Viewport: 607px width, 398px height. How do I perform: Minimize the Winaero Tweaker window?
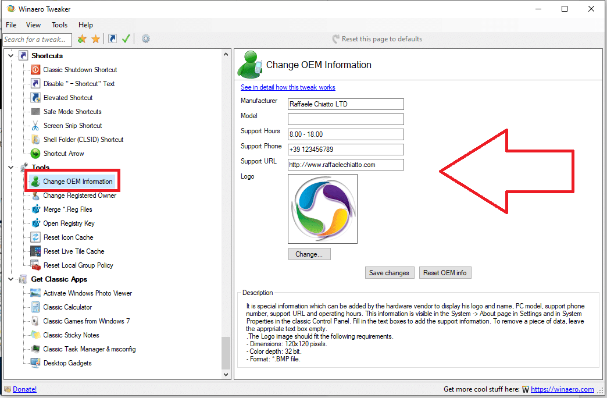[538, 9]
